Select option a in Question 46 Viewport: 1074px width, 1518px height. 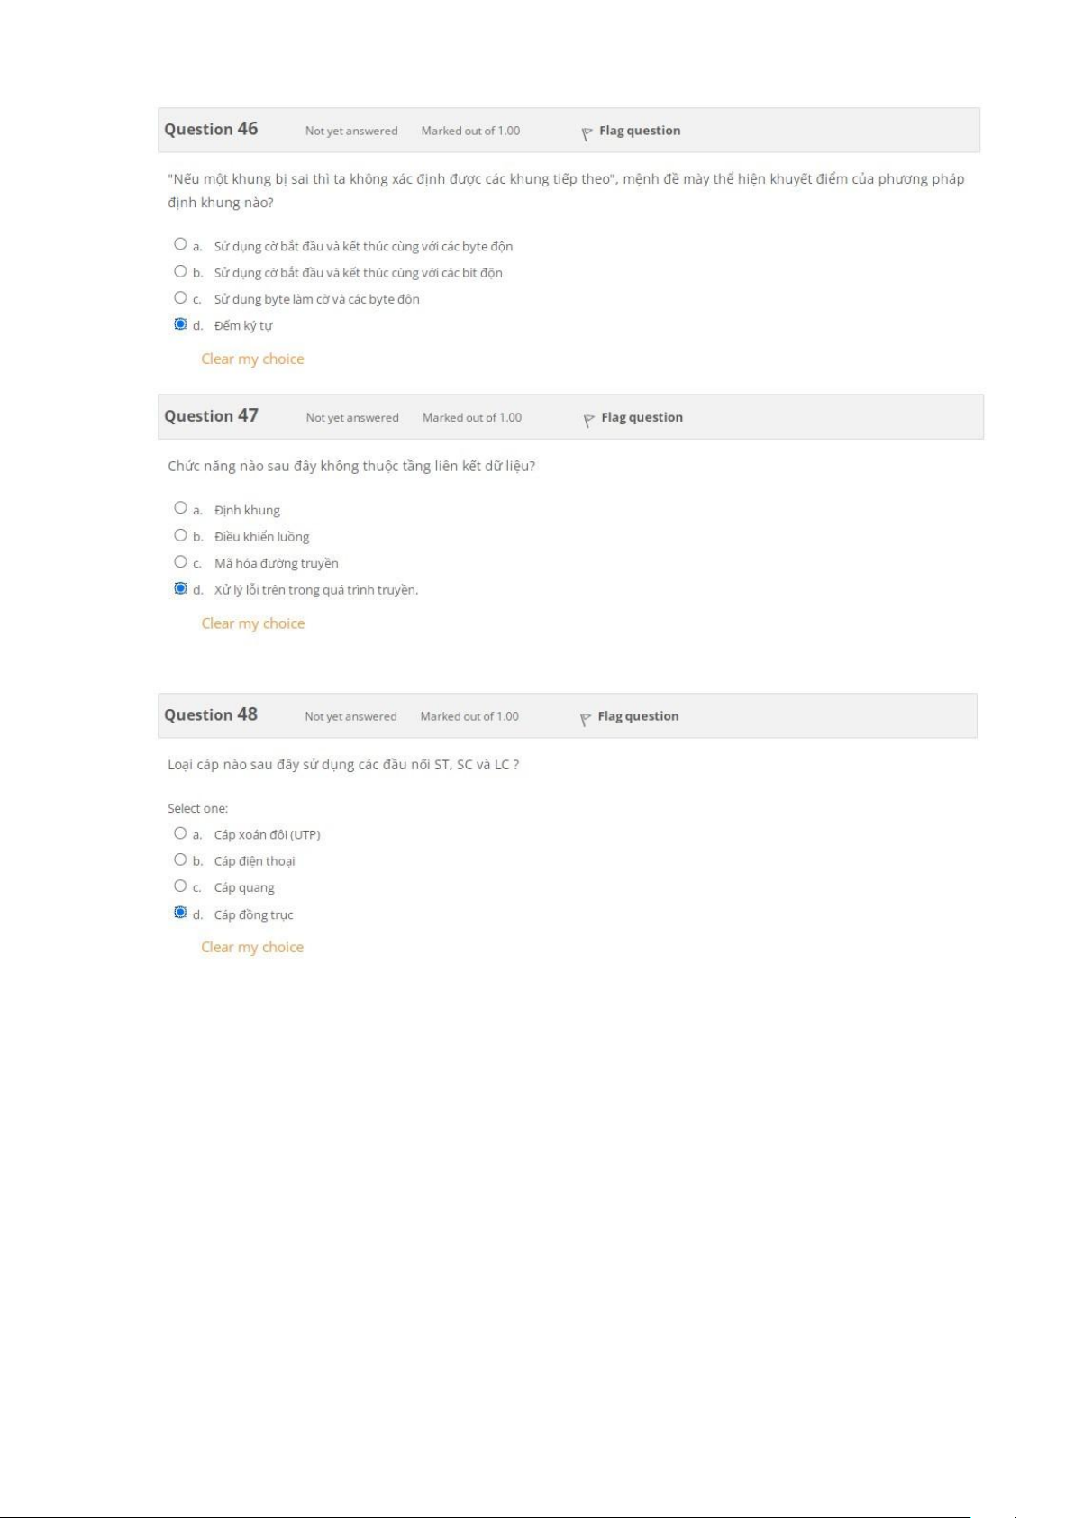coord(180,244)
